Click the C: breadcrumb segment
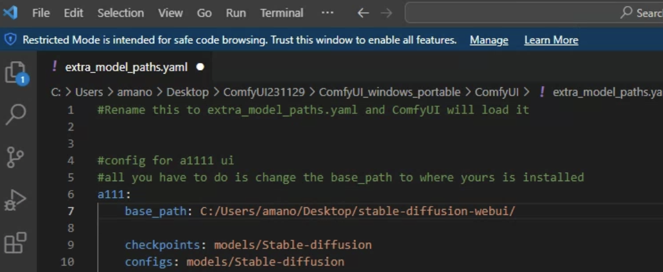The height and width of the screenshot is (272, 663). click(x=56, y=92)
